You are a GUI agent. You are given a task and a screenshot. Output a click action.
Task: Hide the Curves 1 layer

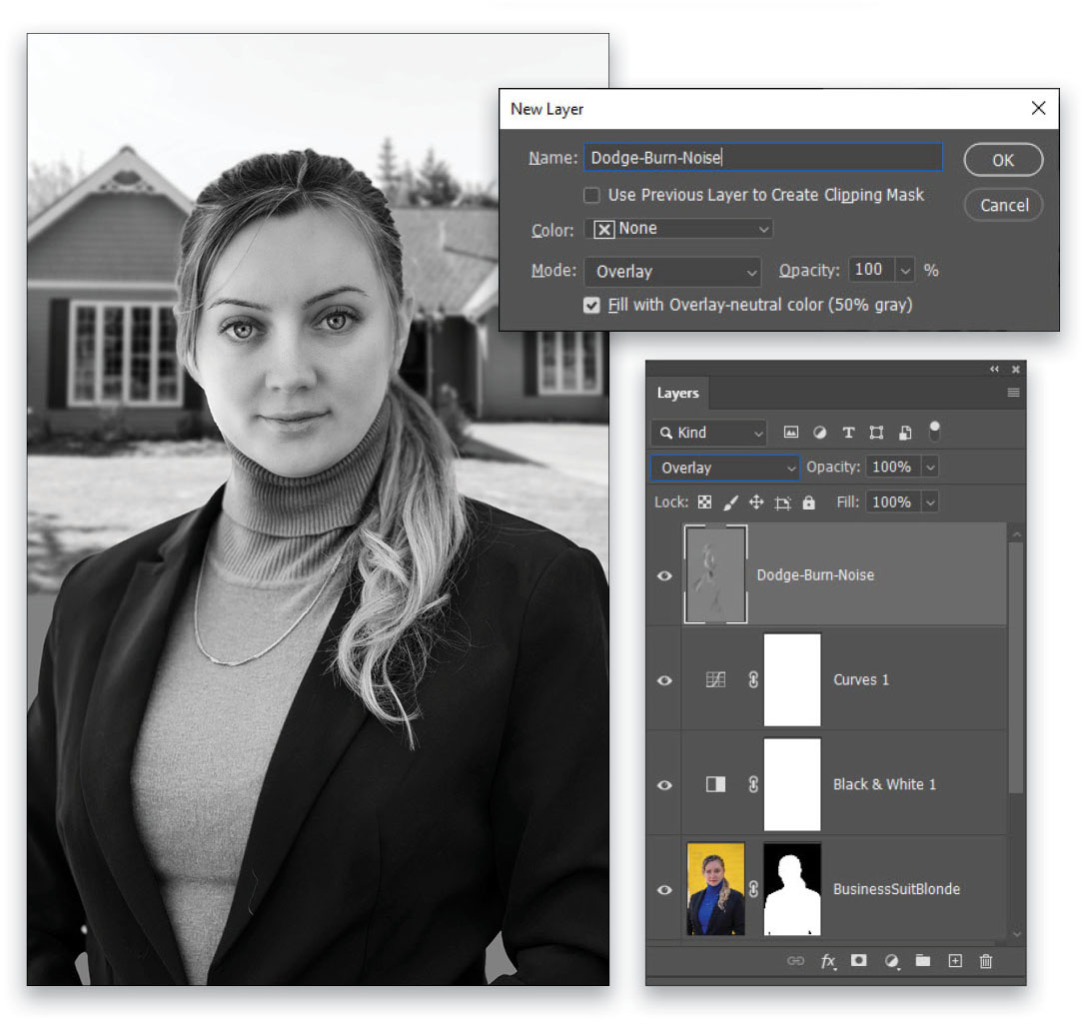click(663, 680)
